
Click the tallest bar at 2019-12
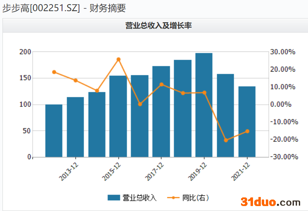204,105
